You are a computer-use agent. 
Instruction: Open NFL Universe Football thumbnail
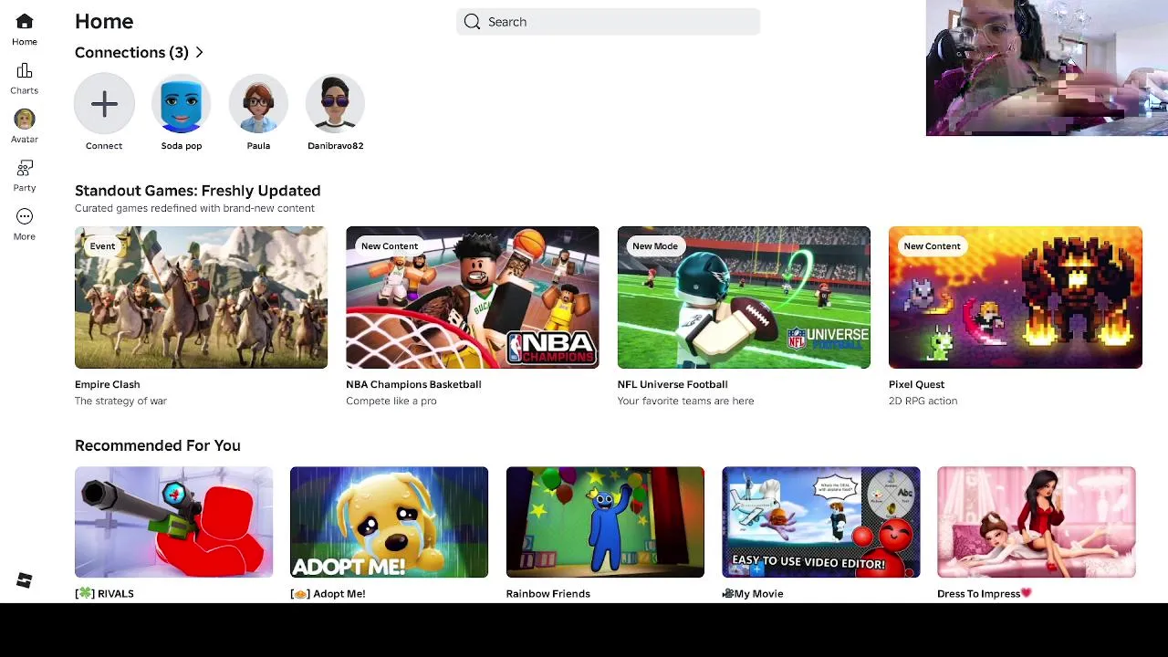744,297
